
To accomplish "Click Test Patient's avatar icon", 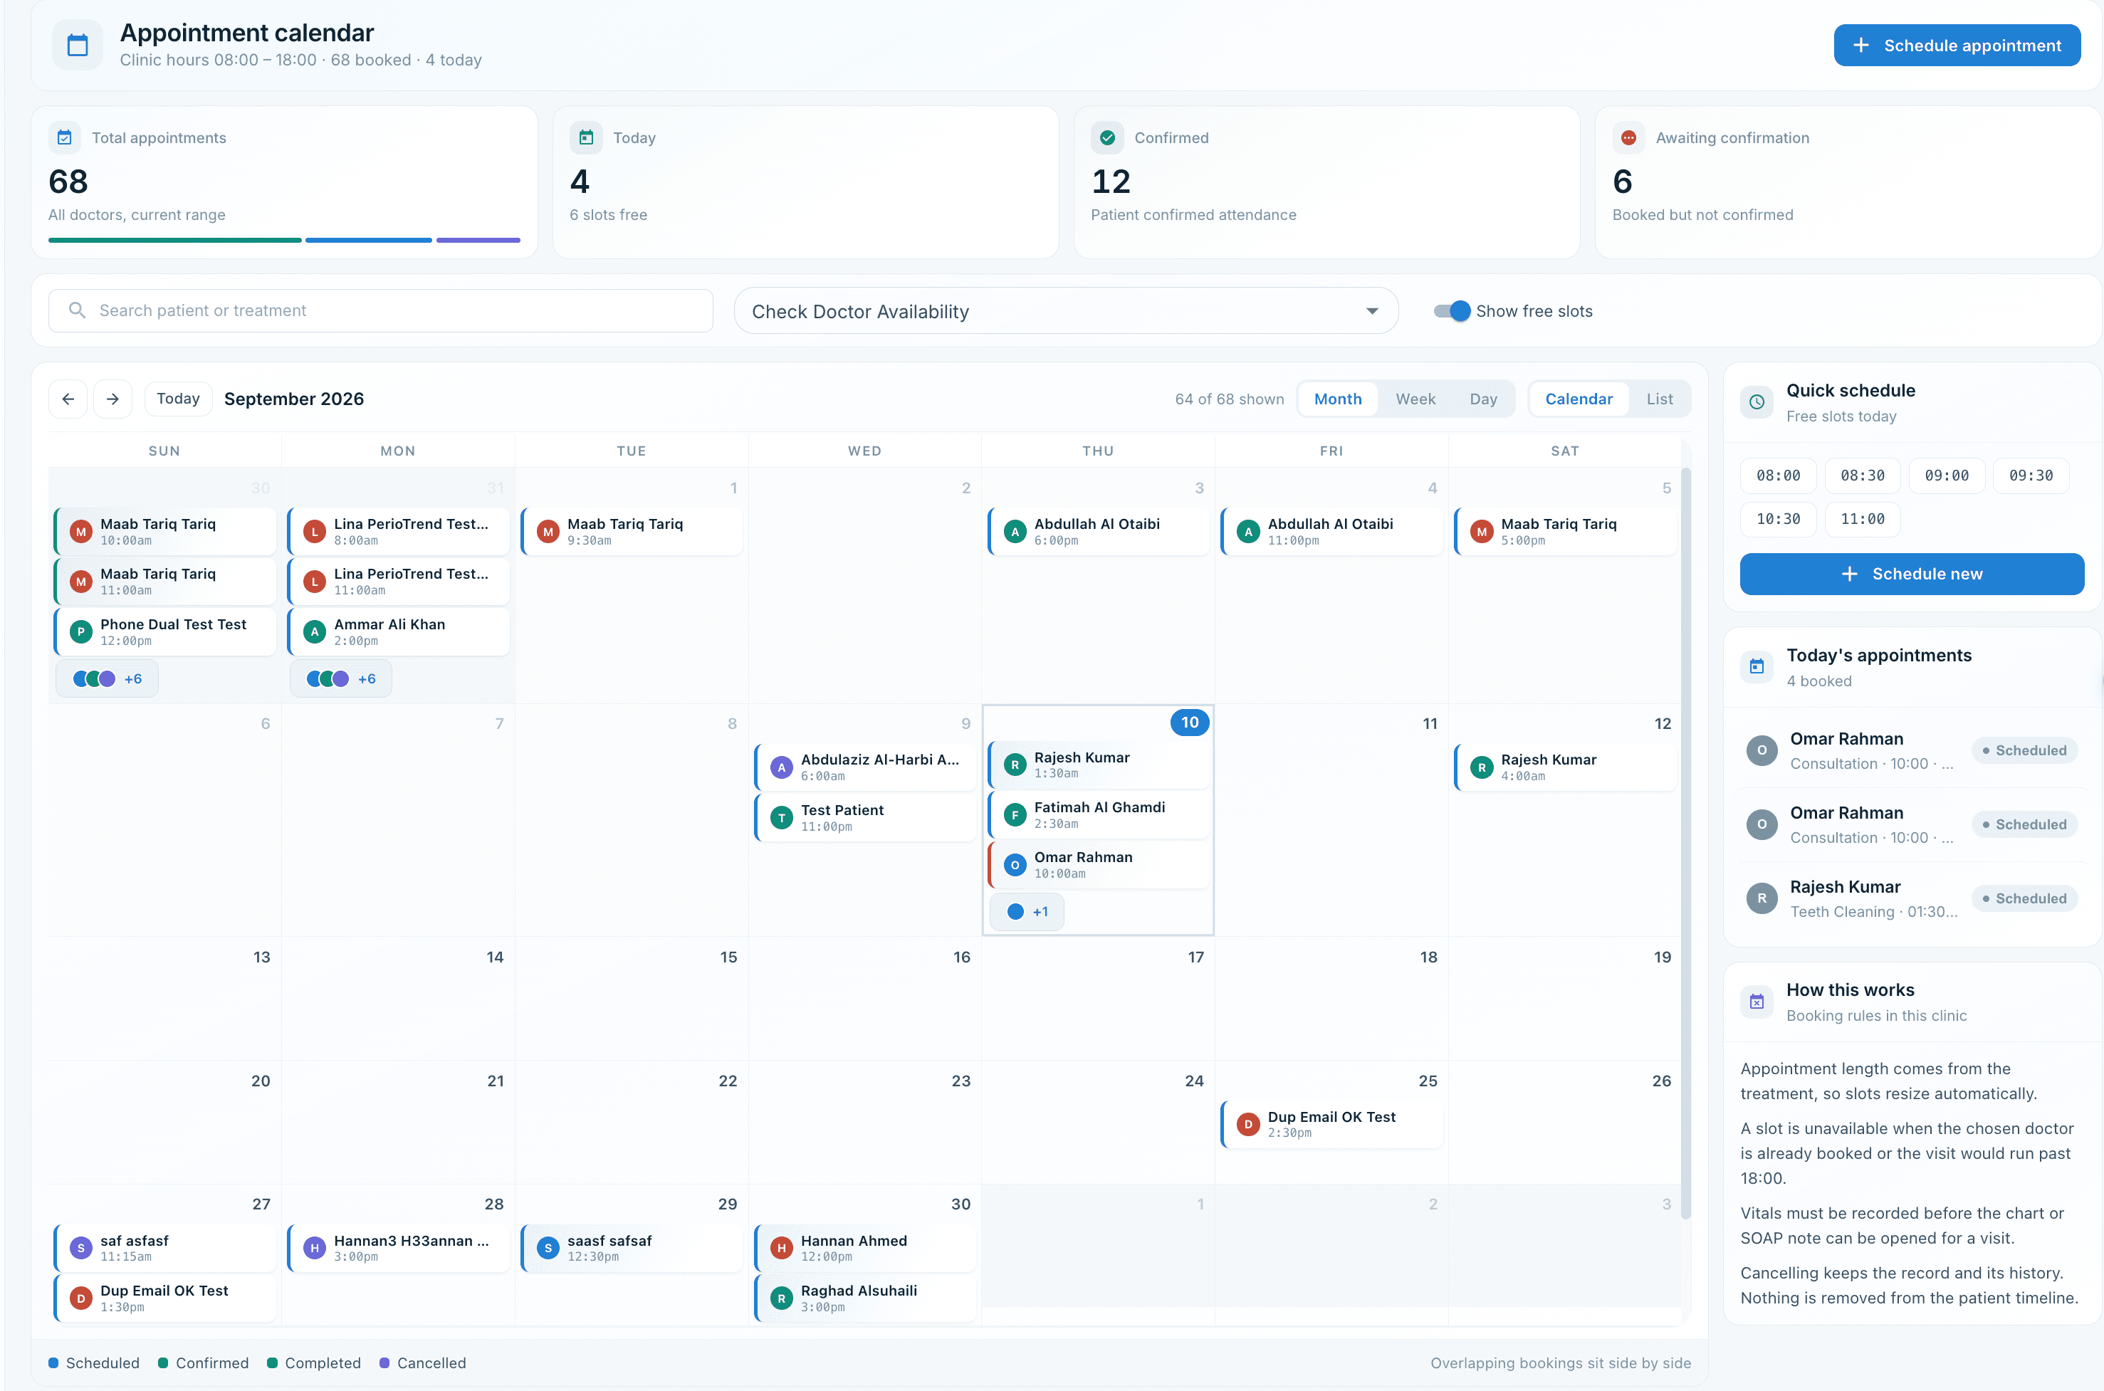I will click(x=782, y=818).
